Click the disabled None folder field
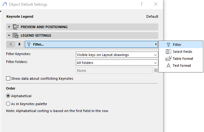This screenshot has width=204, height=132. point(115,71)
